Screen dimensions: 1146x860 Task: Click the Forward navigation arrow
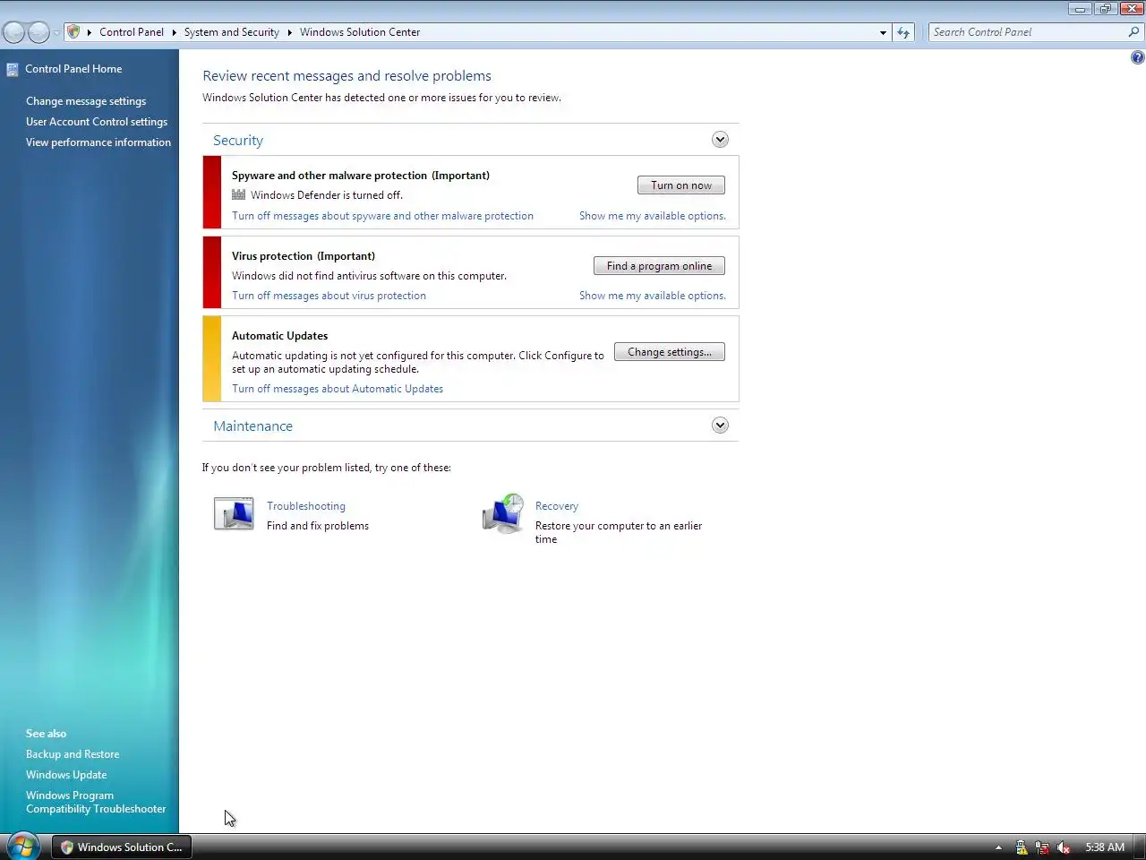click(38, 32)
